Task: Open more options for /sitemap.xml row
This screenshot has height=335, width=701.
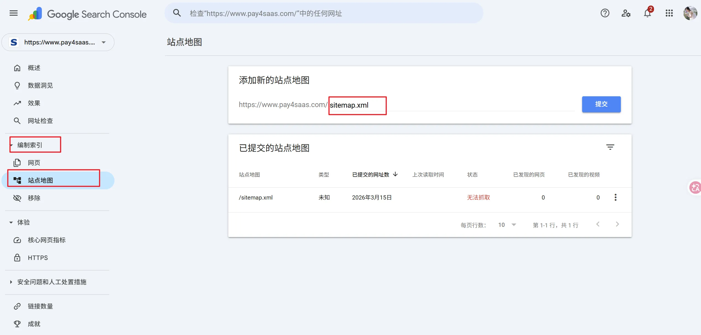Action: point(615,197)
